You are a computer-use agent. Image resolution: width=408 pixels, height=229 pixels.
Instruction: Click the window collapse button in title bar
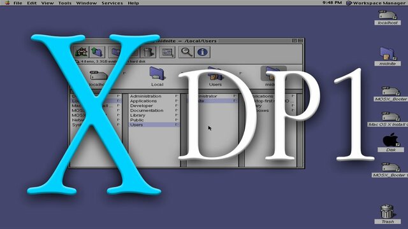point(300,41)
